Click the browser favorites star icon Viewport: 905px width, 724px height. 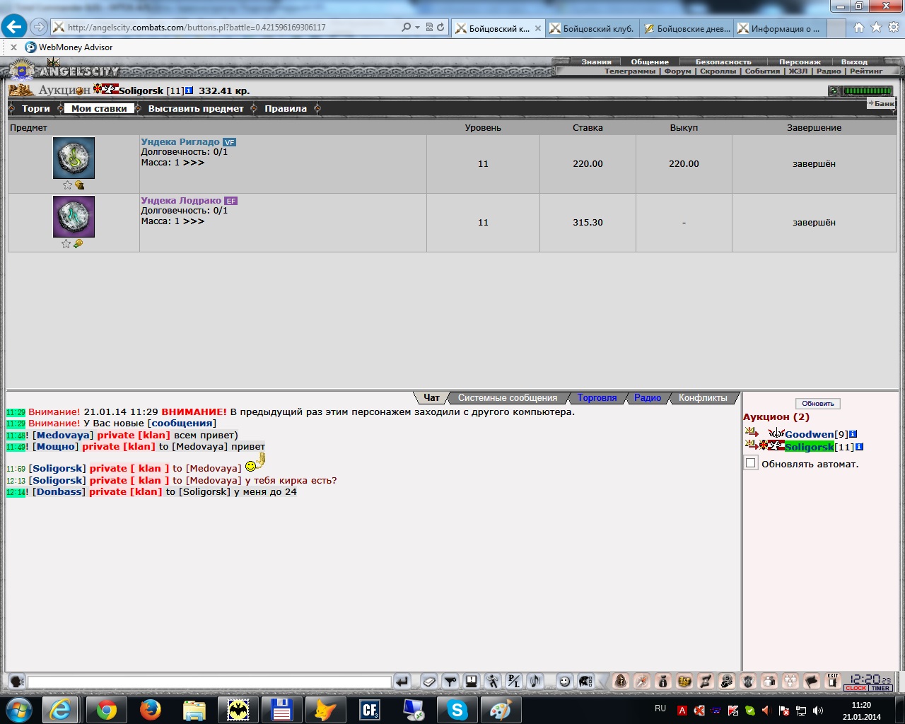[x=876, y=28]
